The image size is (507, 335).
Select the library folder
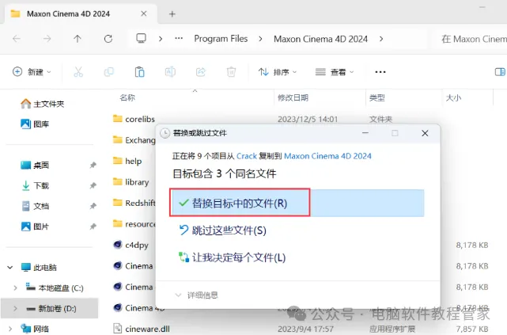pyautogui.click(x=131, y=182)
